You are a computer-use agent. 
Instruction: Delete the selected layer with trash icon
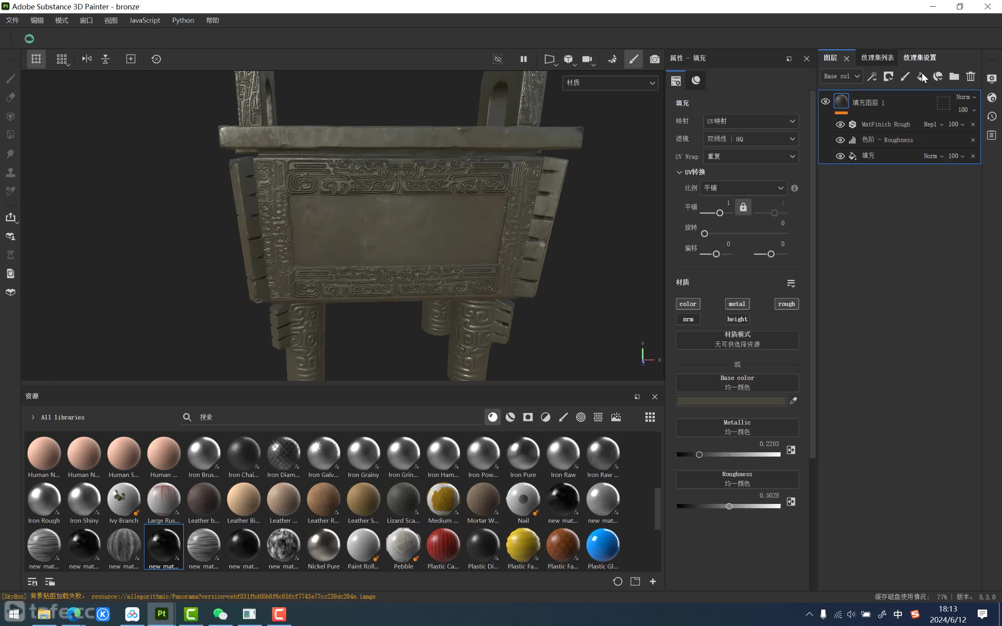point(971,76)
